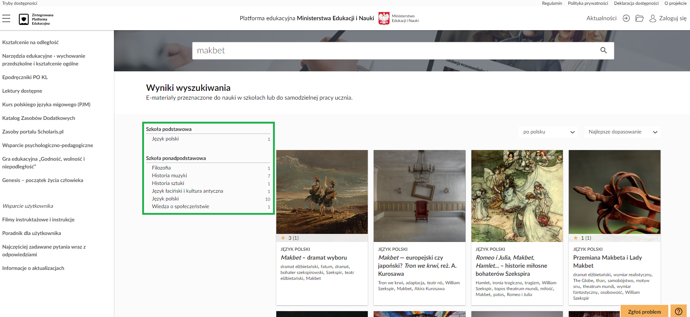Click the 'bohater szekspirowski' tag

(302, 273)
